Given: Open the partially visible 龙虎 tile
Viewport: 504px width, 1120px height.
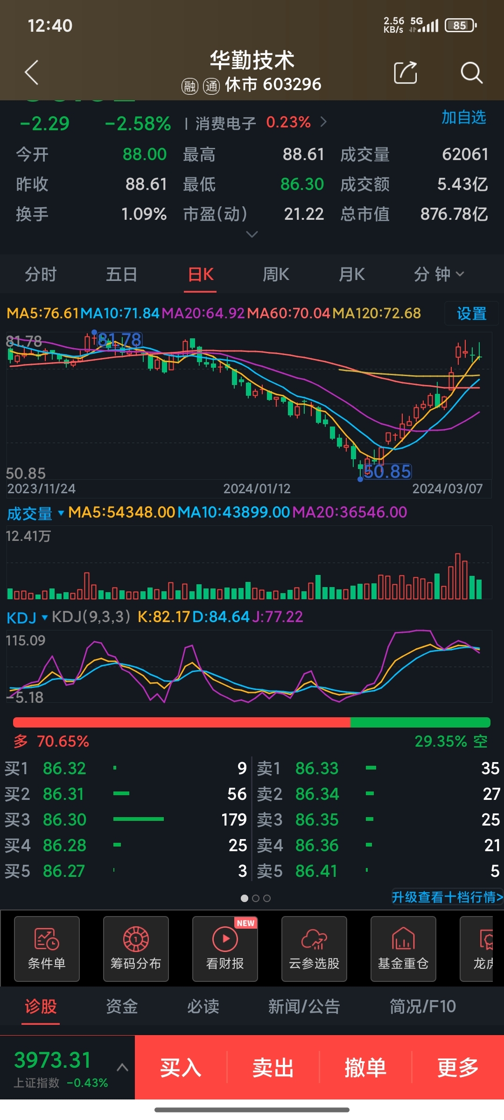Looking at the screenshot, I should click(476, 949).
